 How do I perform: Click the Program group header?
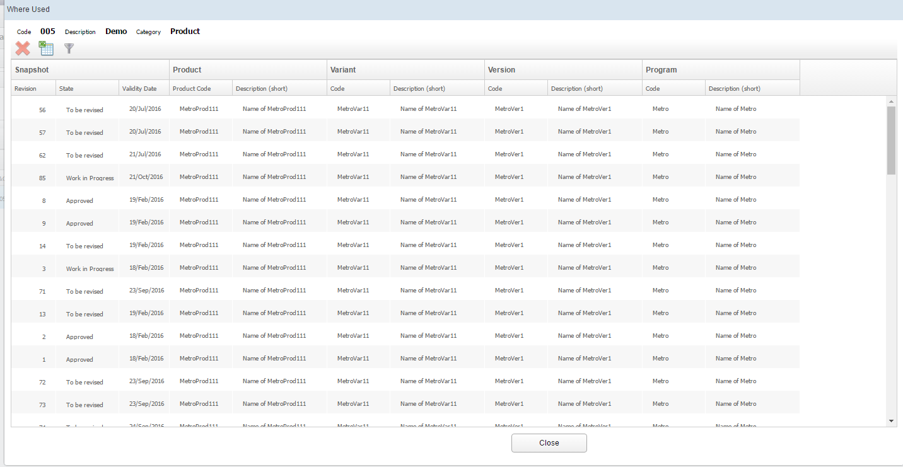click(661, 70)
